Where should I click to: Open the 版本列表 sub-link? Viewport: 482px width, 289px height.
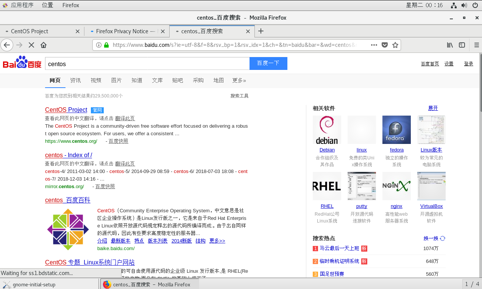(x=158, y=241)
